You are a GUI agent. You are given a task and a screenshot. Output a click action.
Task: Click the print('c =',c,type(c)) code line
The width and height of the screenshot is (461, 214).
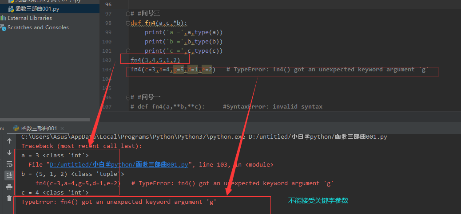[x=184, y=51]
